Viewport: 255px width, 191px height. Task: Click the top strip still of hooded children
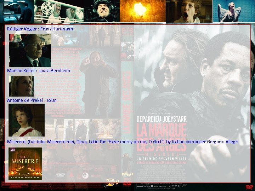(59, 11)
